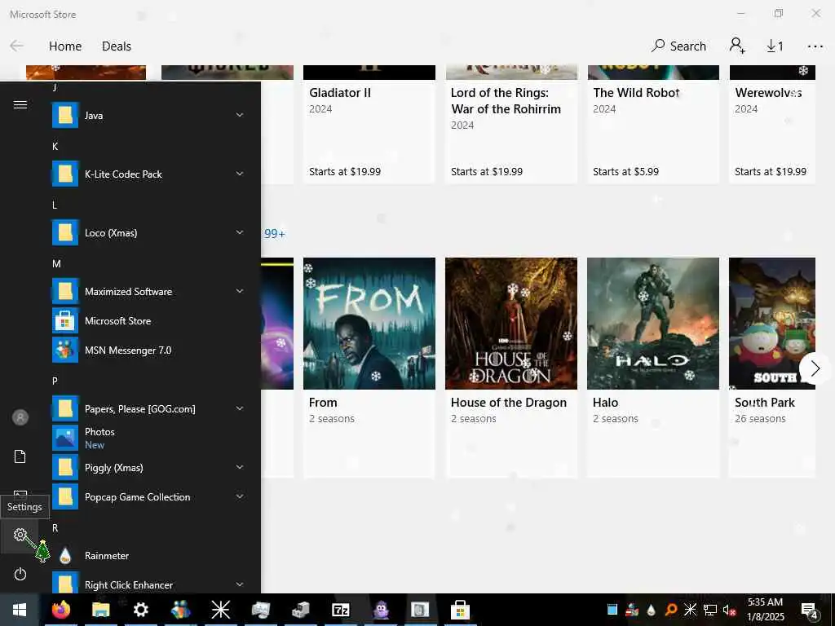Viewport: 835px width, 626px height.
Task: Open the Store sign-in account icon
Action: [737, 46]
